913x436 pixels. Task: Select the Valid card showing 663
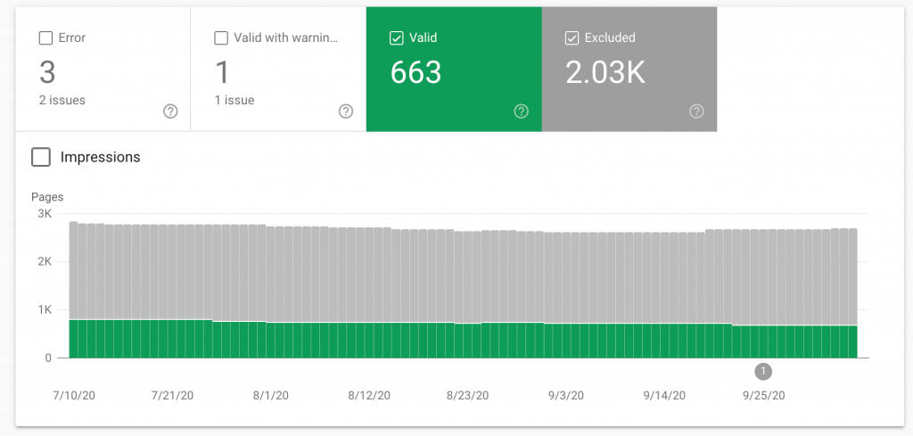[x=454, y=70]
